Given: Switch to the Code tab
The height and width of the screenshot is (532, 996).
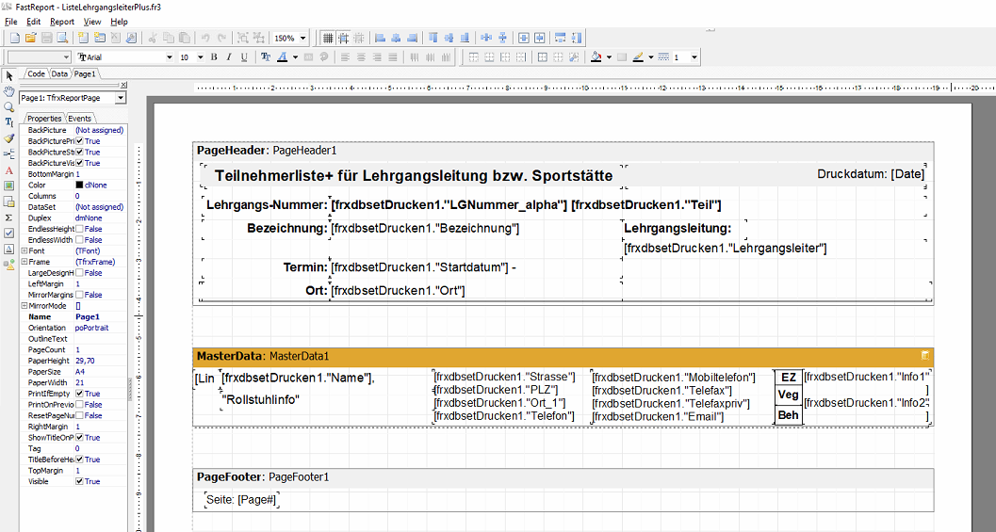Looking at the screenshot, I should pyautogui.click(x=36, y=73).
